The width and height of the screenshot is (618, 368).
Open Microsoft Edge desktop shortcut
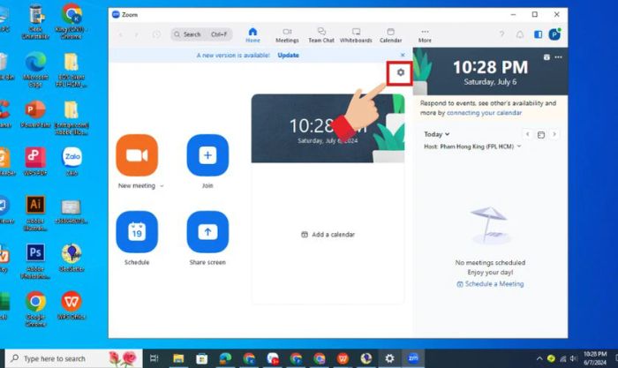pyautogui.click(x=35, y=70)
